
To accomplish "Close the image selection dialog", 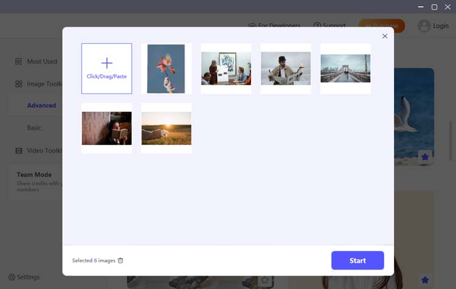I will [x=385, y=36].
